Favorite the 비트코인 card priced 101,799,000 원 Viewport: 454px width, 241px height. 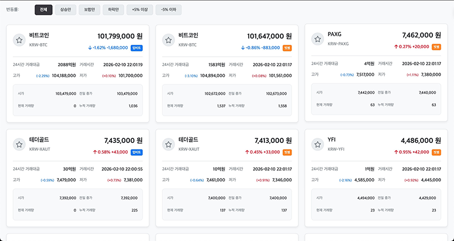click(19, 40)
